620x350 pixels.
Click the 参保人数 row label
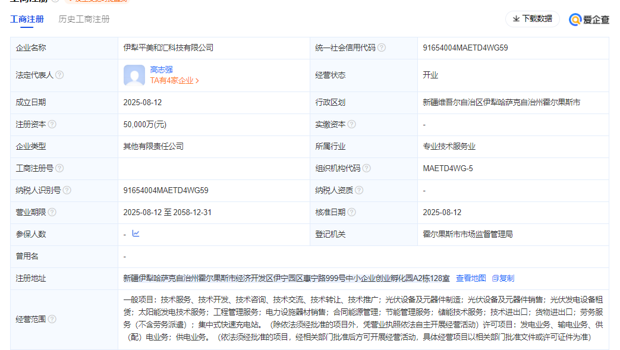(31, 234)
